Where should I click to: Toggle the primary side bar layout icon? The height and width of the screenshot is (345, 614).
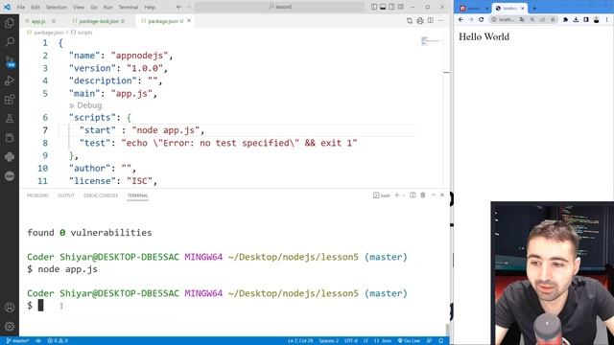tap(374, 7)
